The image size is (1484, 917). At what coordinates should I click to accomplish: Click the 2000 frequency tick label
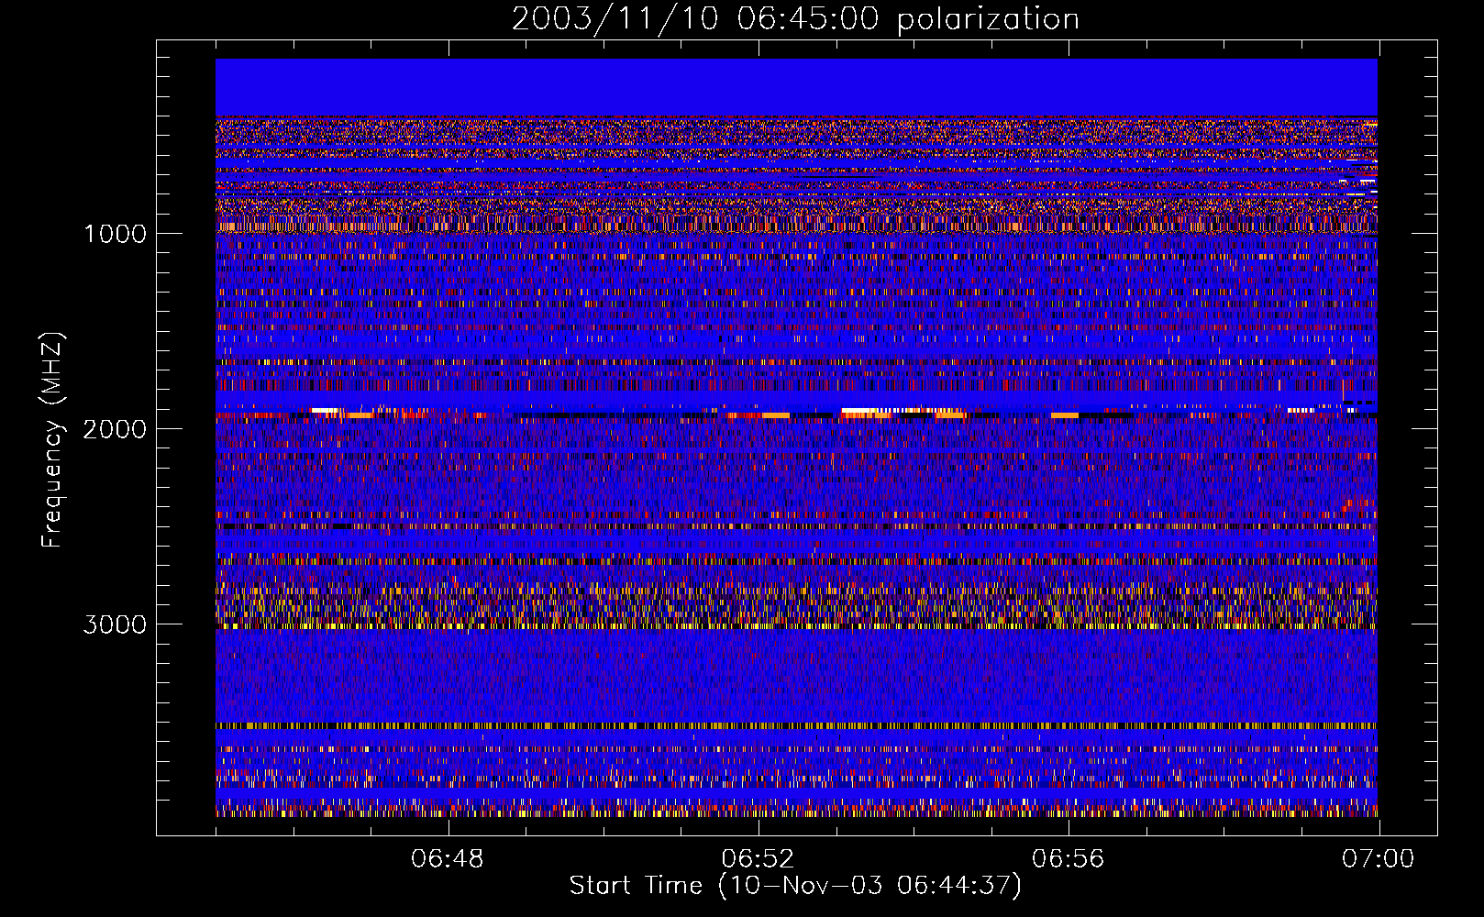pos(115,429)
